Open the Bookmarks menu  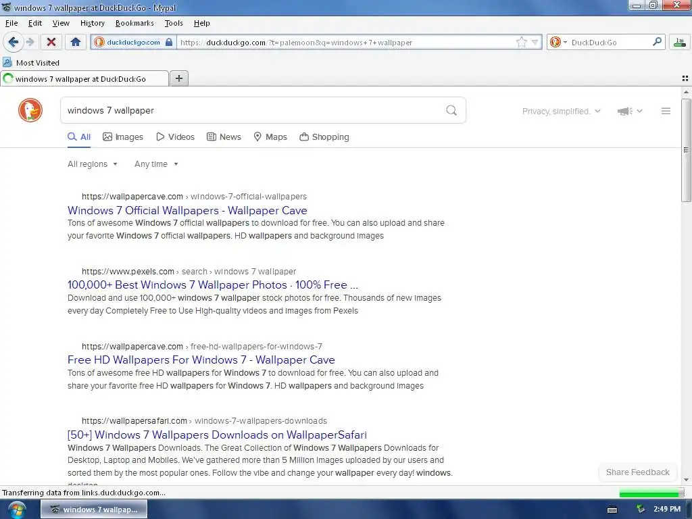click(134, 23)
